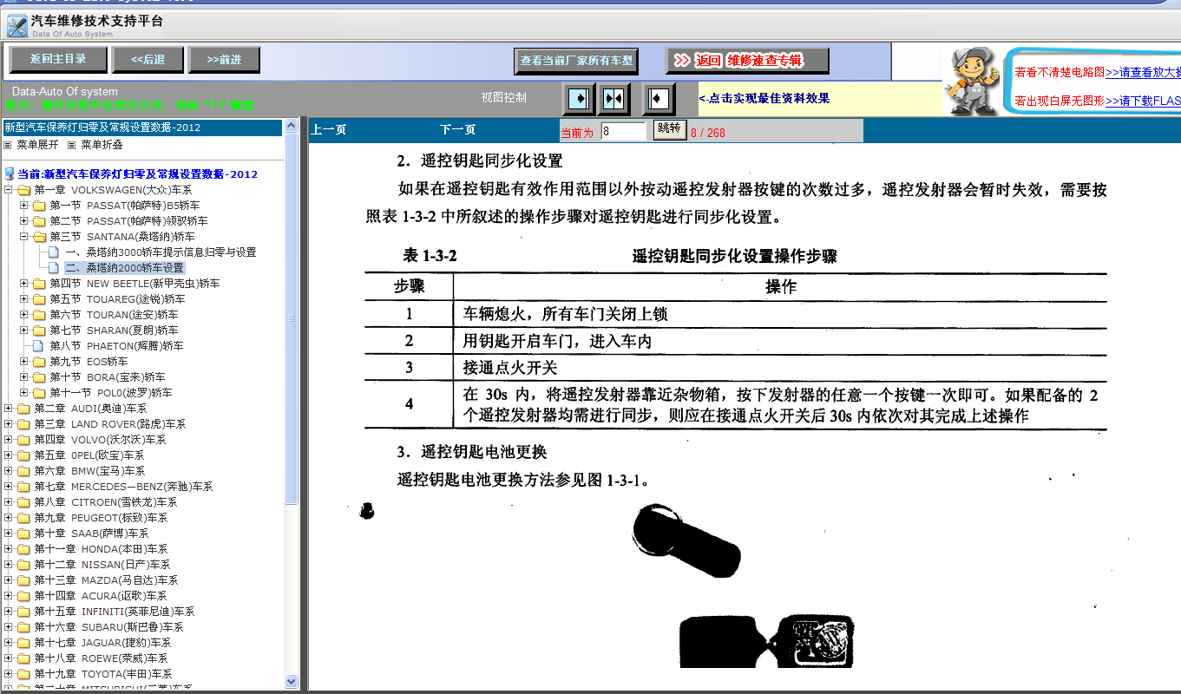Click 第九章 PEUGEOT(标致)车系 row
Image resolution: width=1181 pixels, height=694 pixels.
101,518
